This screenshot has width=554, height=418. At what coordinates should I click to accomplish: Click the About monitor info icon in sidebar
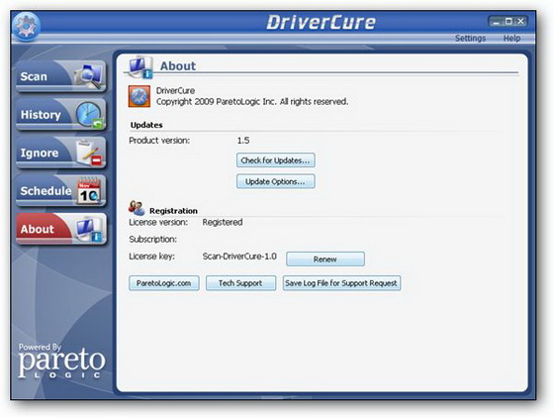89,229
